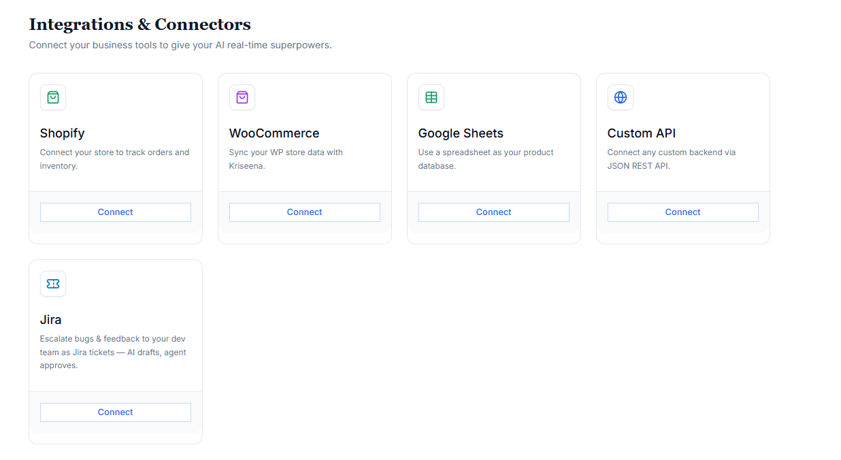Connect the Jira integration
Screen dimensions: 841x460
pyautogui.click(x=116, y=412)
